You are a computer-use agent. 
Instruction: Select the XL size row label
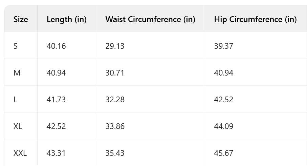18,126
